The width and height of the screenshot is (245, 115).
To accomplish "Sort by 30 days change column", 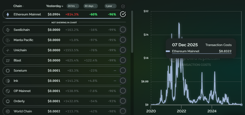I will click(x=90, y=6).
